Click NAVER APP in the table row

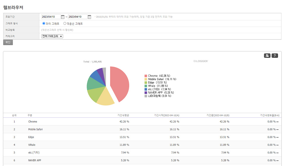(x=35, y=160)
